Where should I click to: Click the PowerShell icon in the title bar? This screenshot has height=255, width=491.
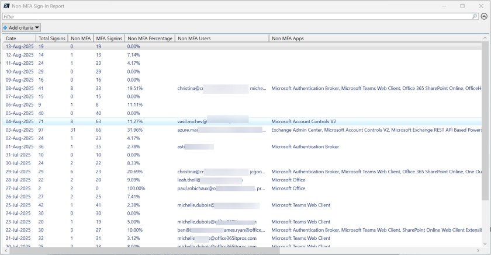tap(6, 6)
